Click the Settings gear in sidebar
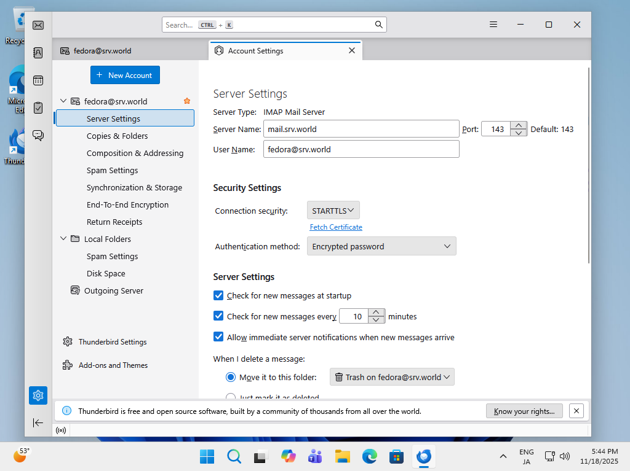The width and height of the screenshot is (630, 471). point(38,395)
